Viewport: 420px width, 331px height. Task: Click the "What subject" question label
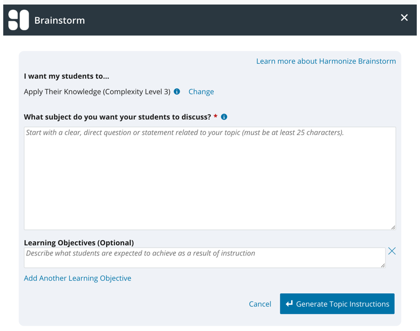pyautogui.click(x=117, y=117)
